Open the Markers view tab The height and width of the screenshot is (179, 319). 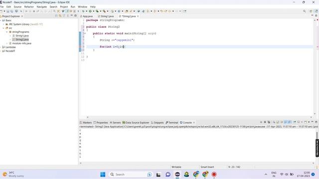click(86, 123)
